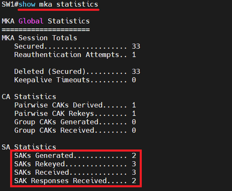The image size is (232, 191).
Task: Click the 'SAKs Received' line
Action: point(75,172)
